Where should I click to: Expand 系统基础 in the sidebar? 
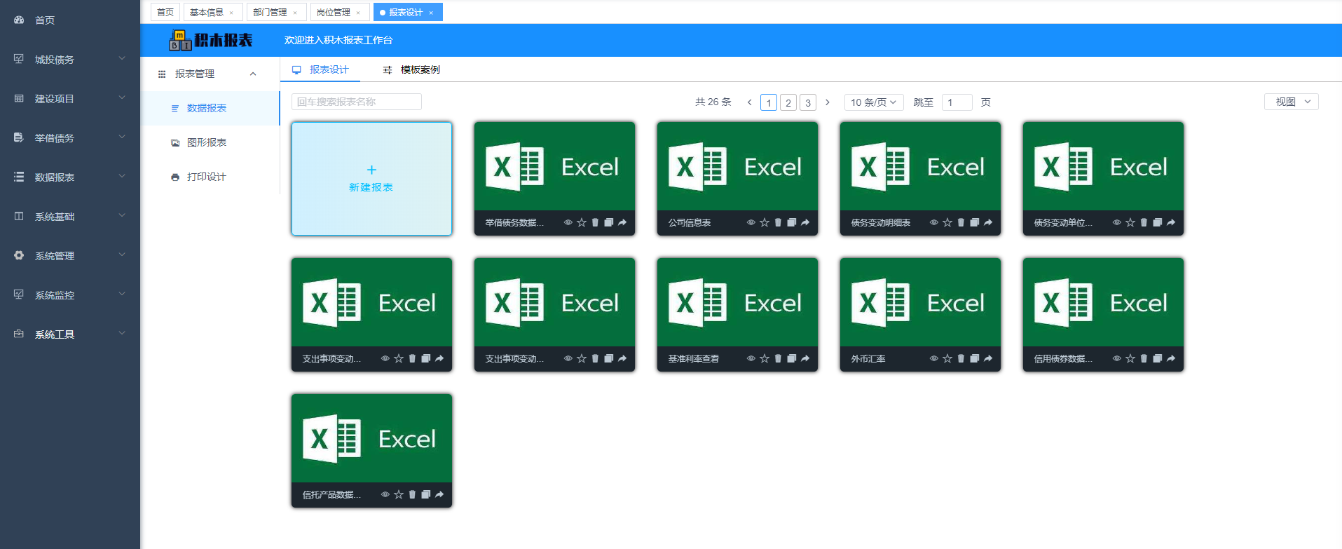(x=70, y=217)
